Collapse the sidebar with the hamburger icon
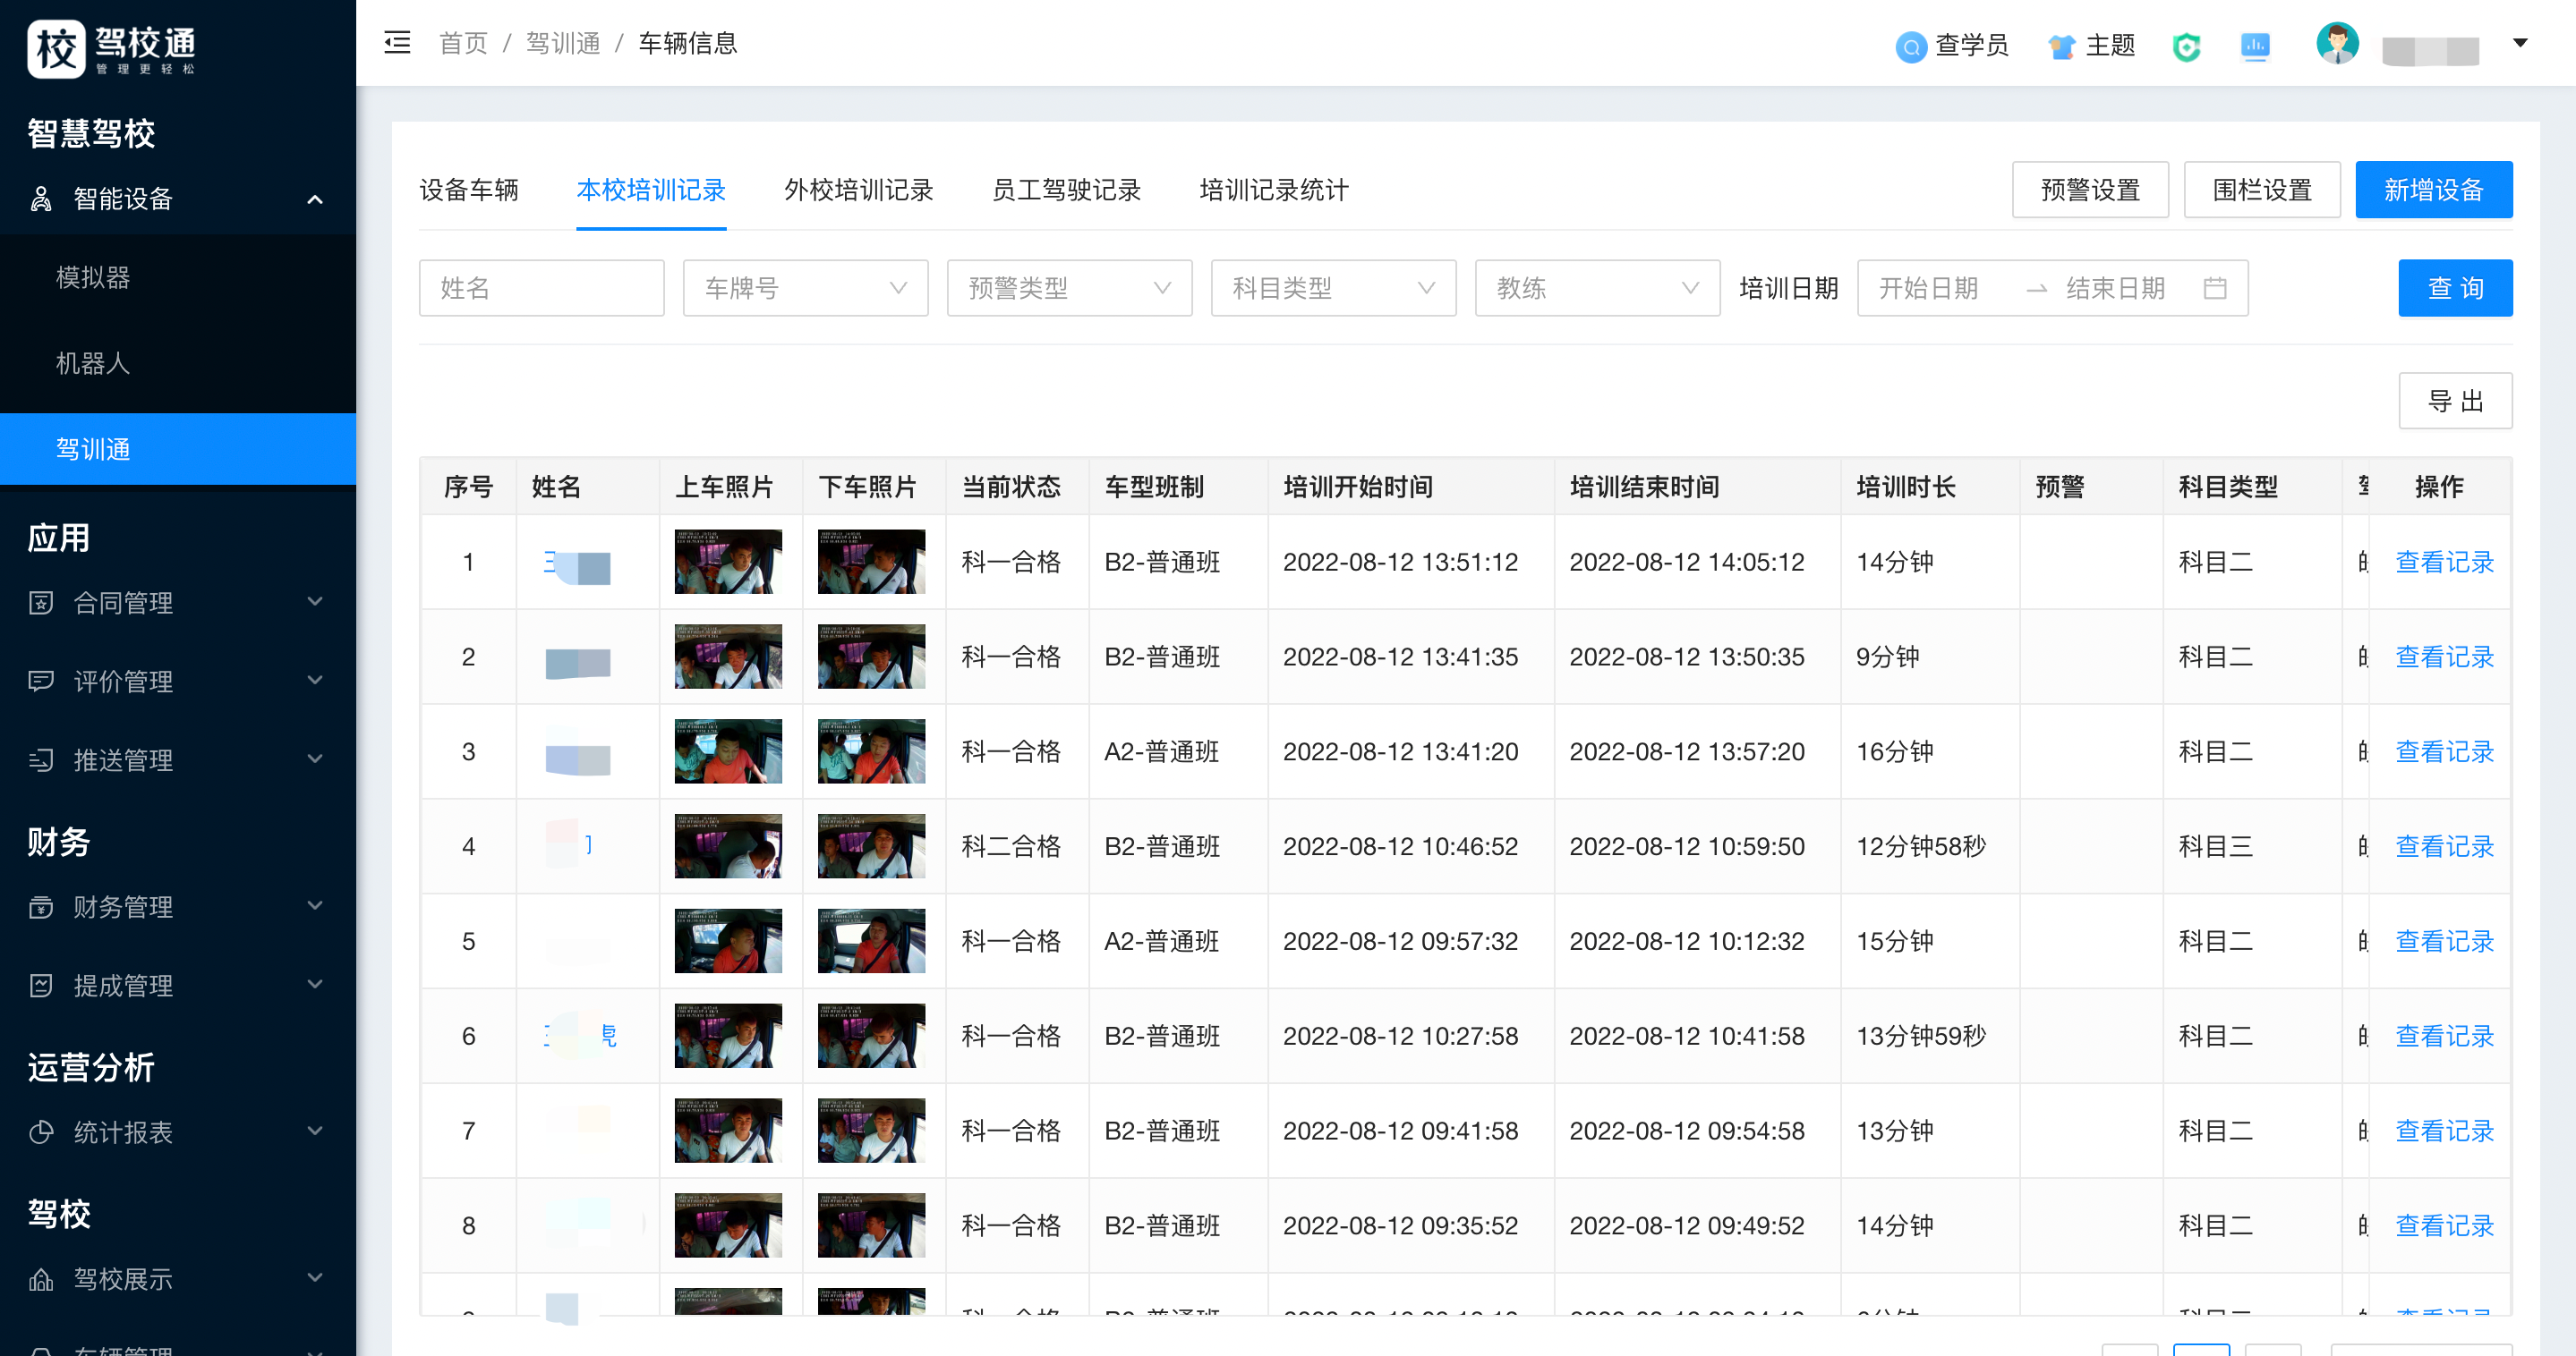 point(397,43)
